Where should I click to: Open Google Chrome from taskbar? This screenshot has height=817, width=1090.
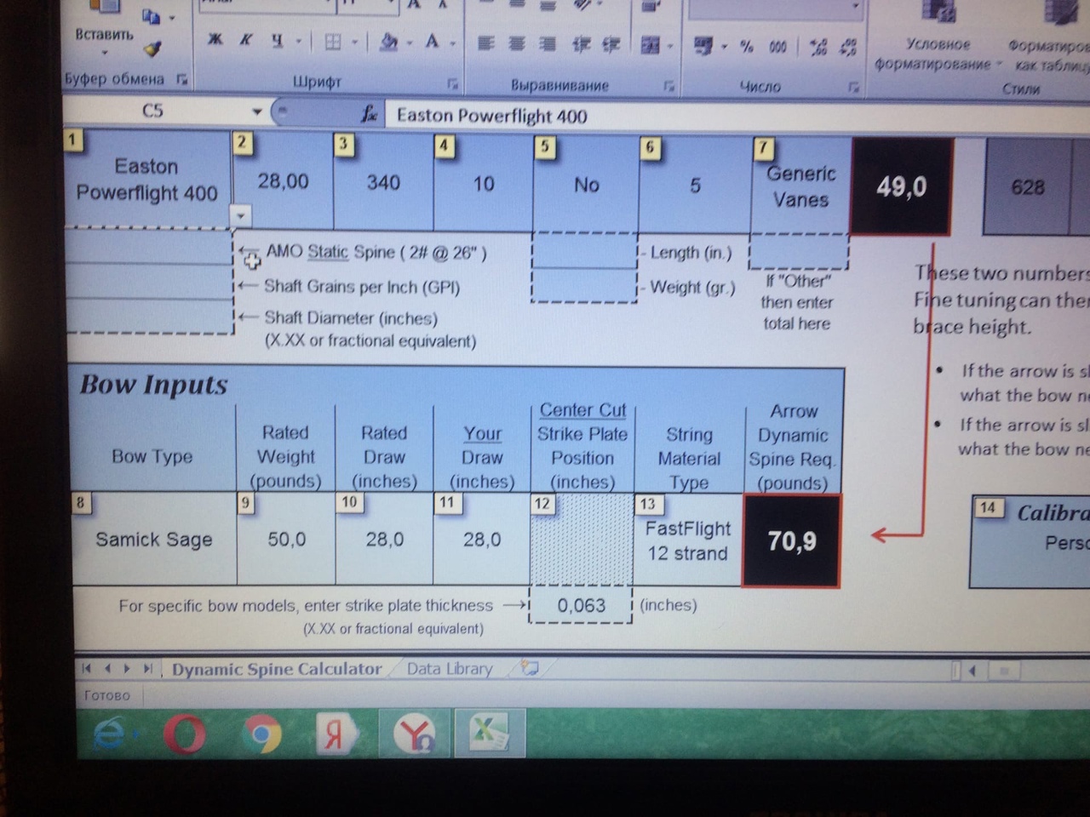(261, 734)
